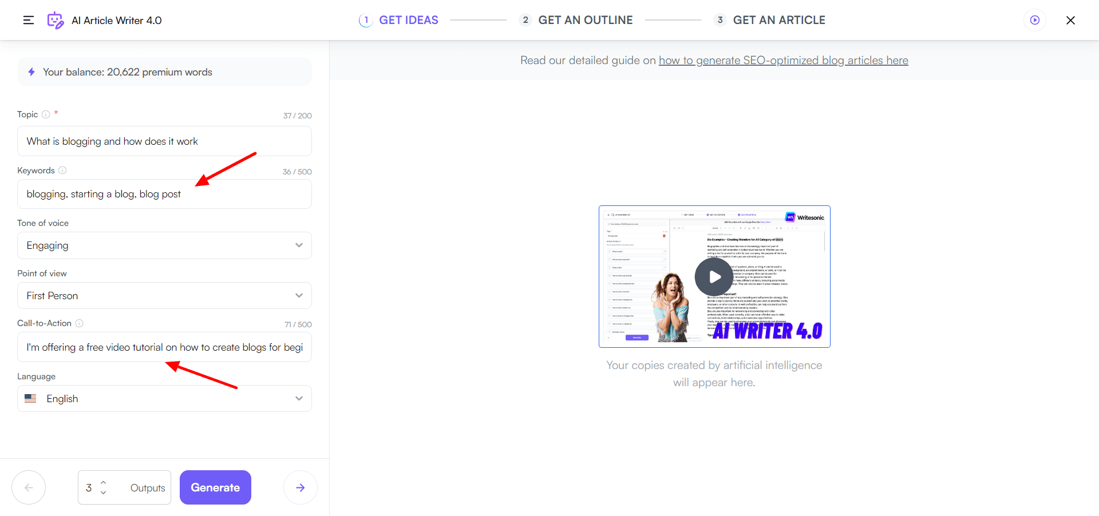1099x516 pixels.
Task: Open the Language dropdown
Action: 164,399
